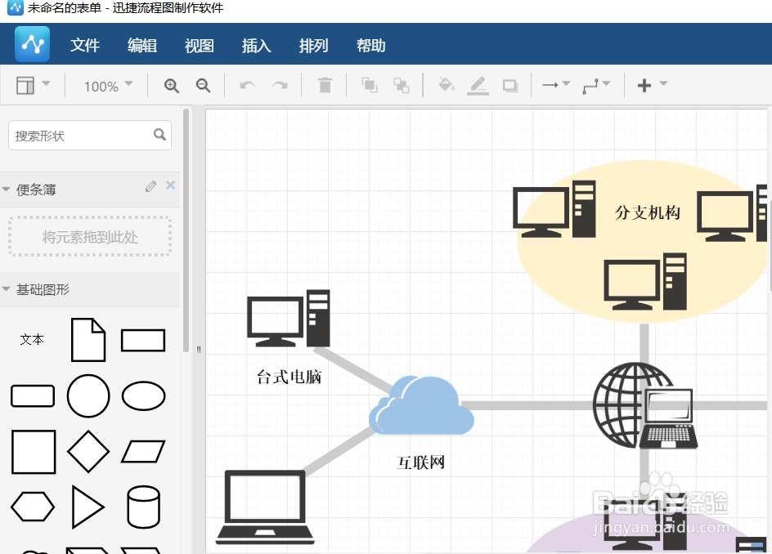
Task: Click the Zoom In magnifier icon
Action: (171, 84)
